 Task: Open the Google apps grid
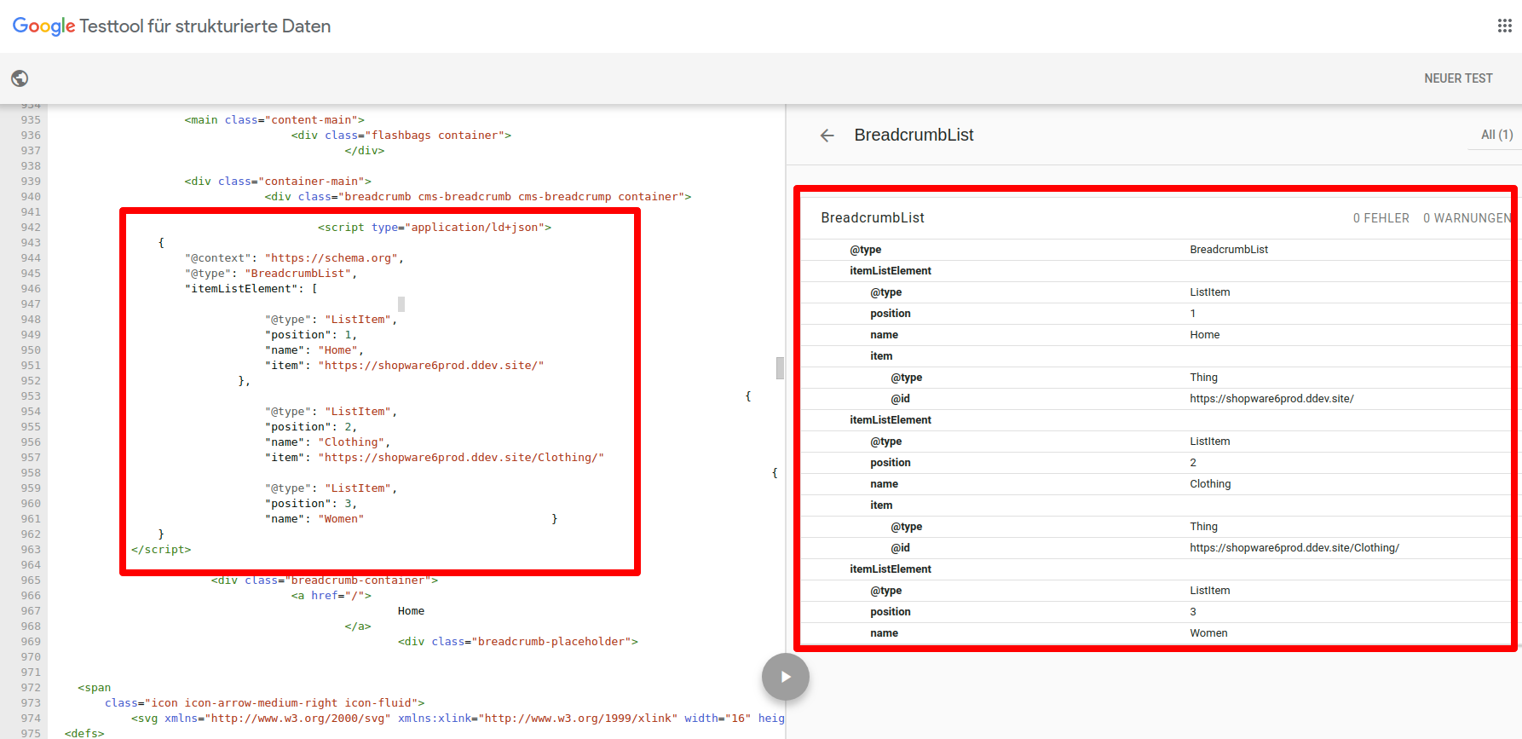tap(1504, 26)
